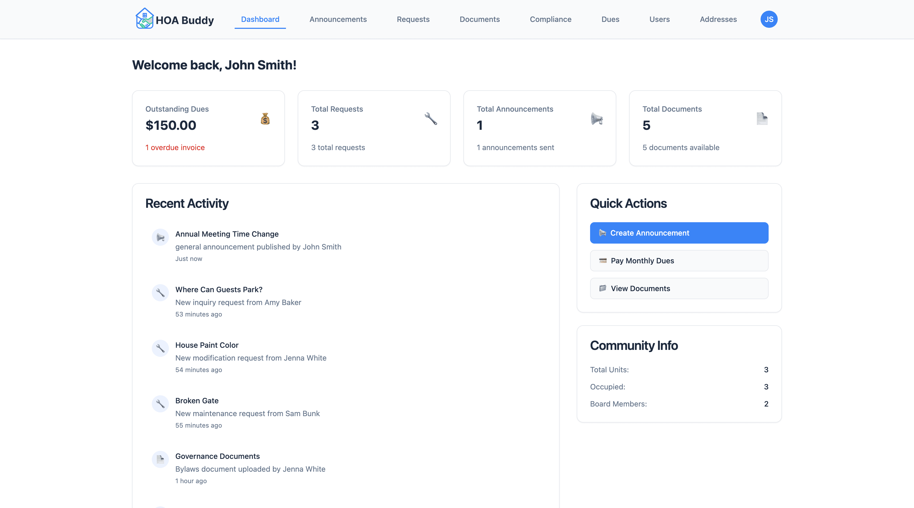Screen dimensions: 914x508
Task: Click the Total Units label
Action: click(x=609, y=370)
